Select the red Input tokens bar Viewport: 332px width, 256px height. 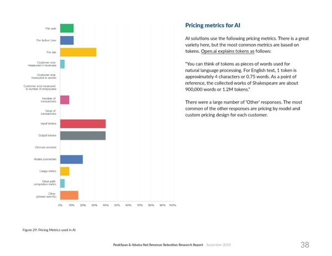[82, 124]
